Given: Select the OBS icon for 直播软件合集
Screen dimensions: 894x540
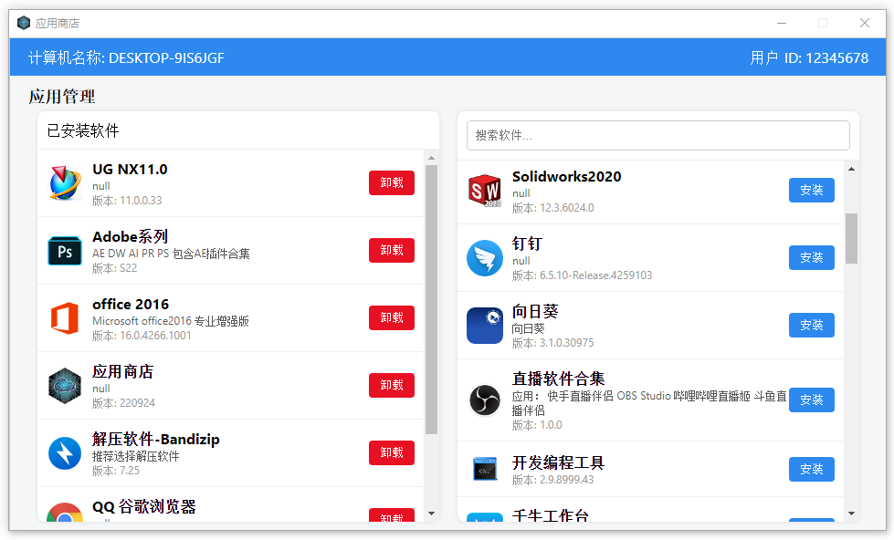Looking at the screenshot, I should point(485,400).
